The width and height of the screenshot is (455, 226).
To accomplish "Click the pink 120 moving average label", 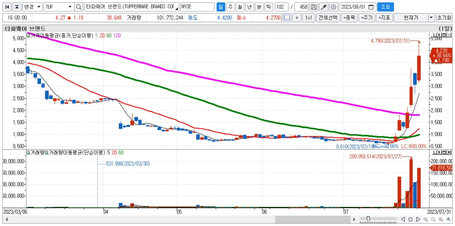I will (117, 35).
